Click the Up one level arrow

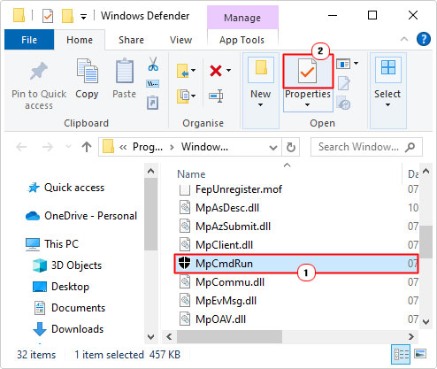[x=87, y=147]
